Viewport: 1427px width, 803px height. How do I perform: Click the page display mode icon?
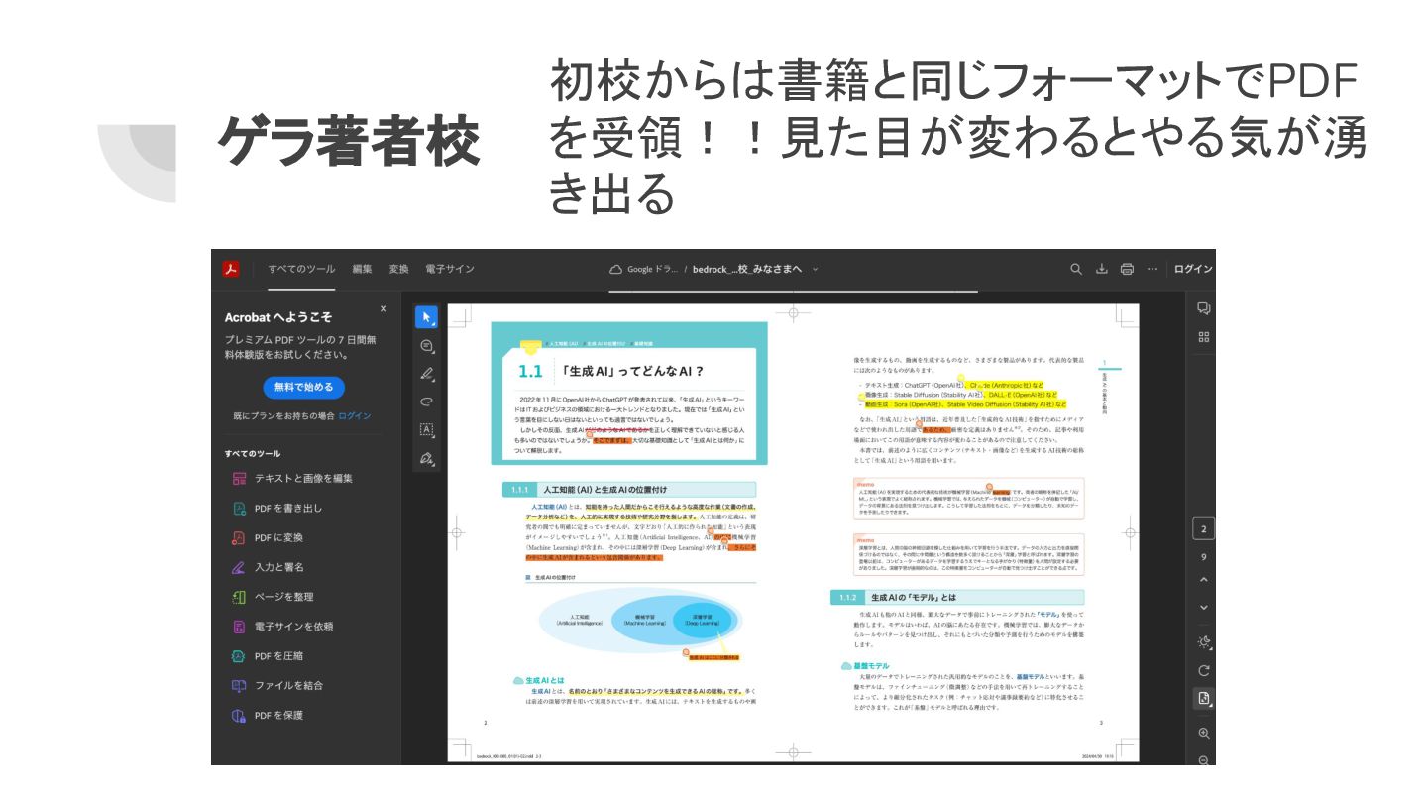point(1204,699)
